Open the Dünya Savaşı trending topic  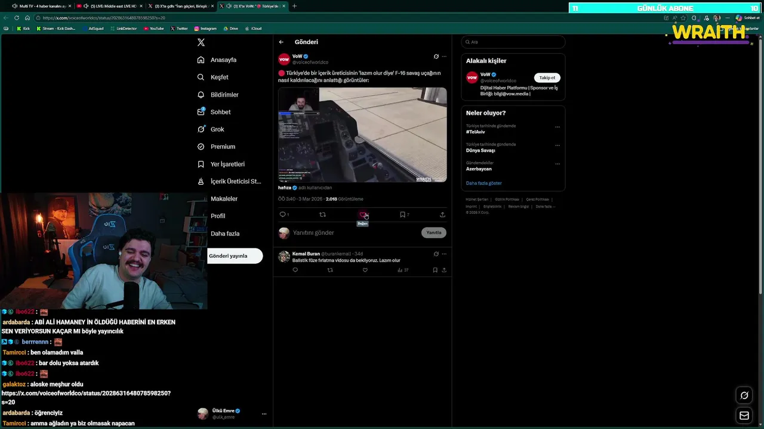tap(480, 151)
